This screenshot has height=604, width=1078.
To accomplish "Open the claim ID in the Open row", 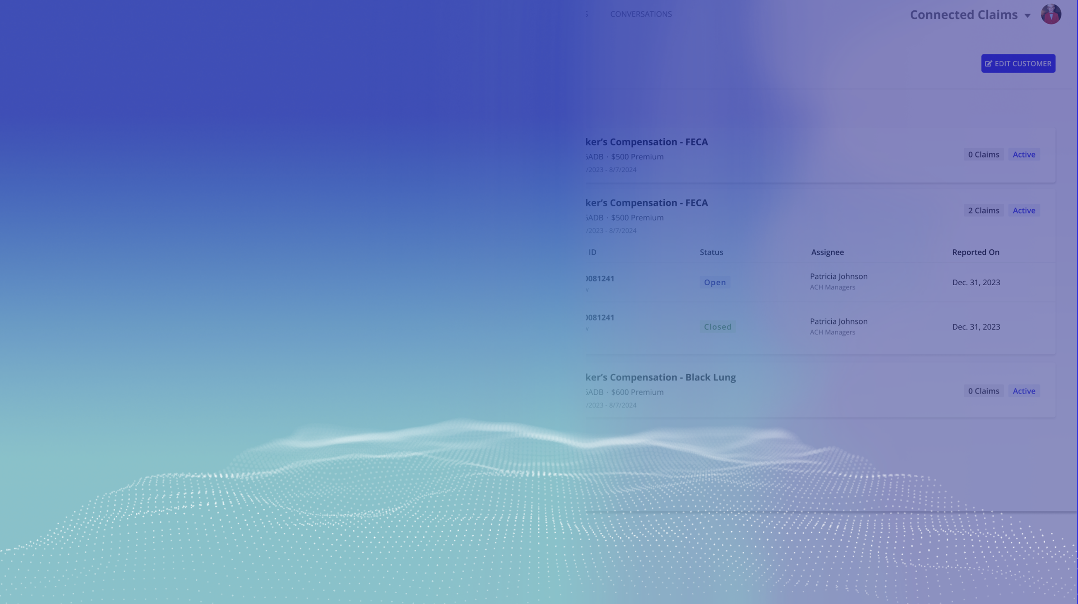I will [x=600, y=279].
